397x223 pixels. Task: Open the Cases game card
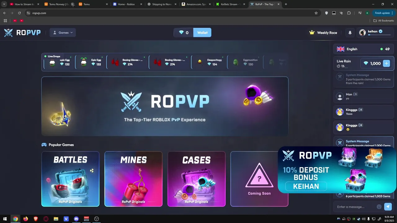click(196, 179)
